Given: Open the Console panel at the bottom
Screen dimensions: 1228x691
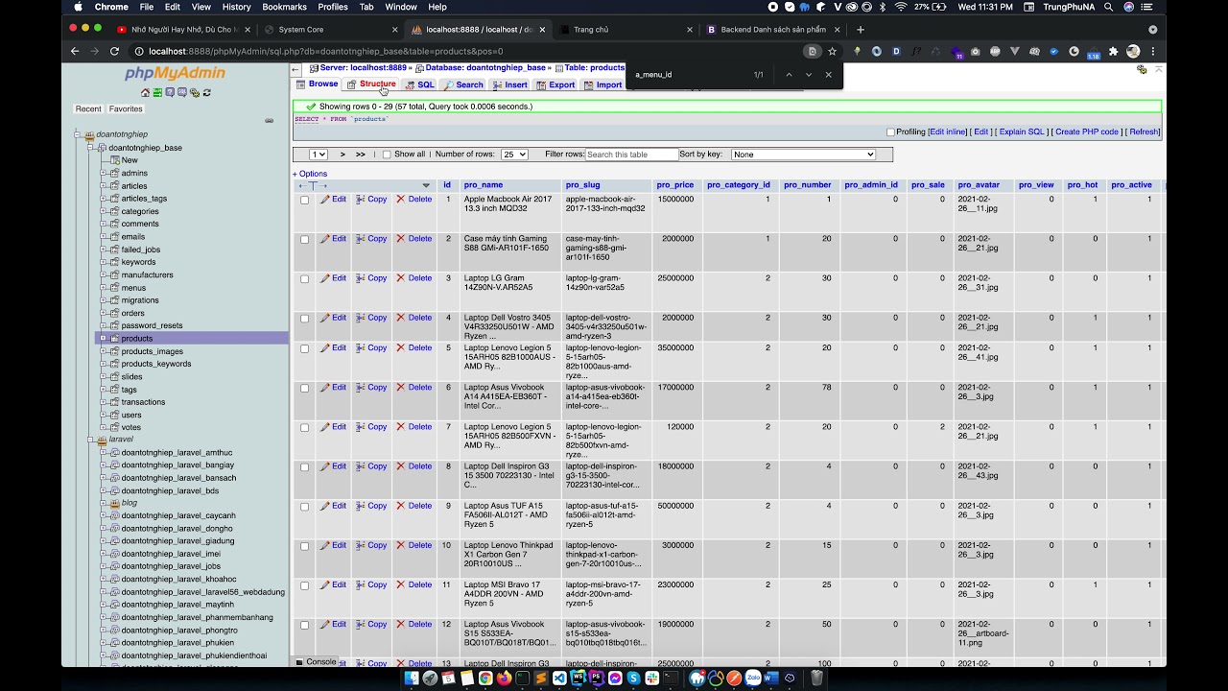Looking at the screenshot, I should pyautogui.click(x=316, y=662).
